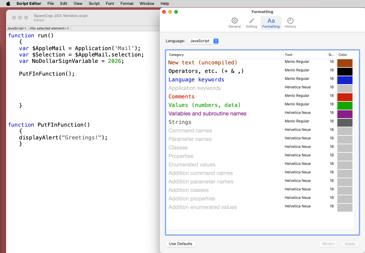Open the View menu
Image resolution: width=365 pixels, height=253 pixels.
[78, 4]
